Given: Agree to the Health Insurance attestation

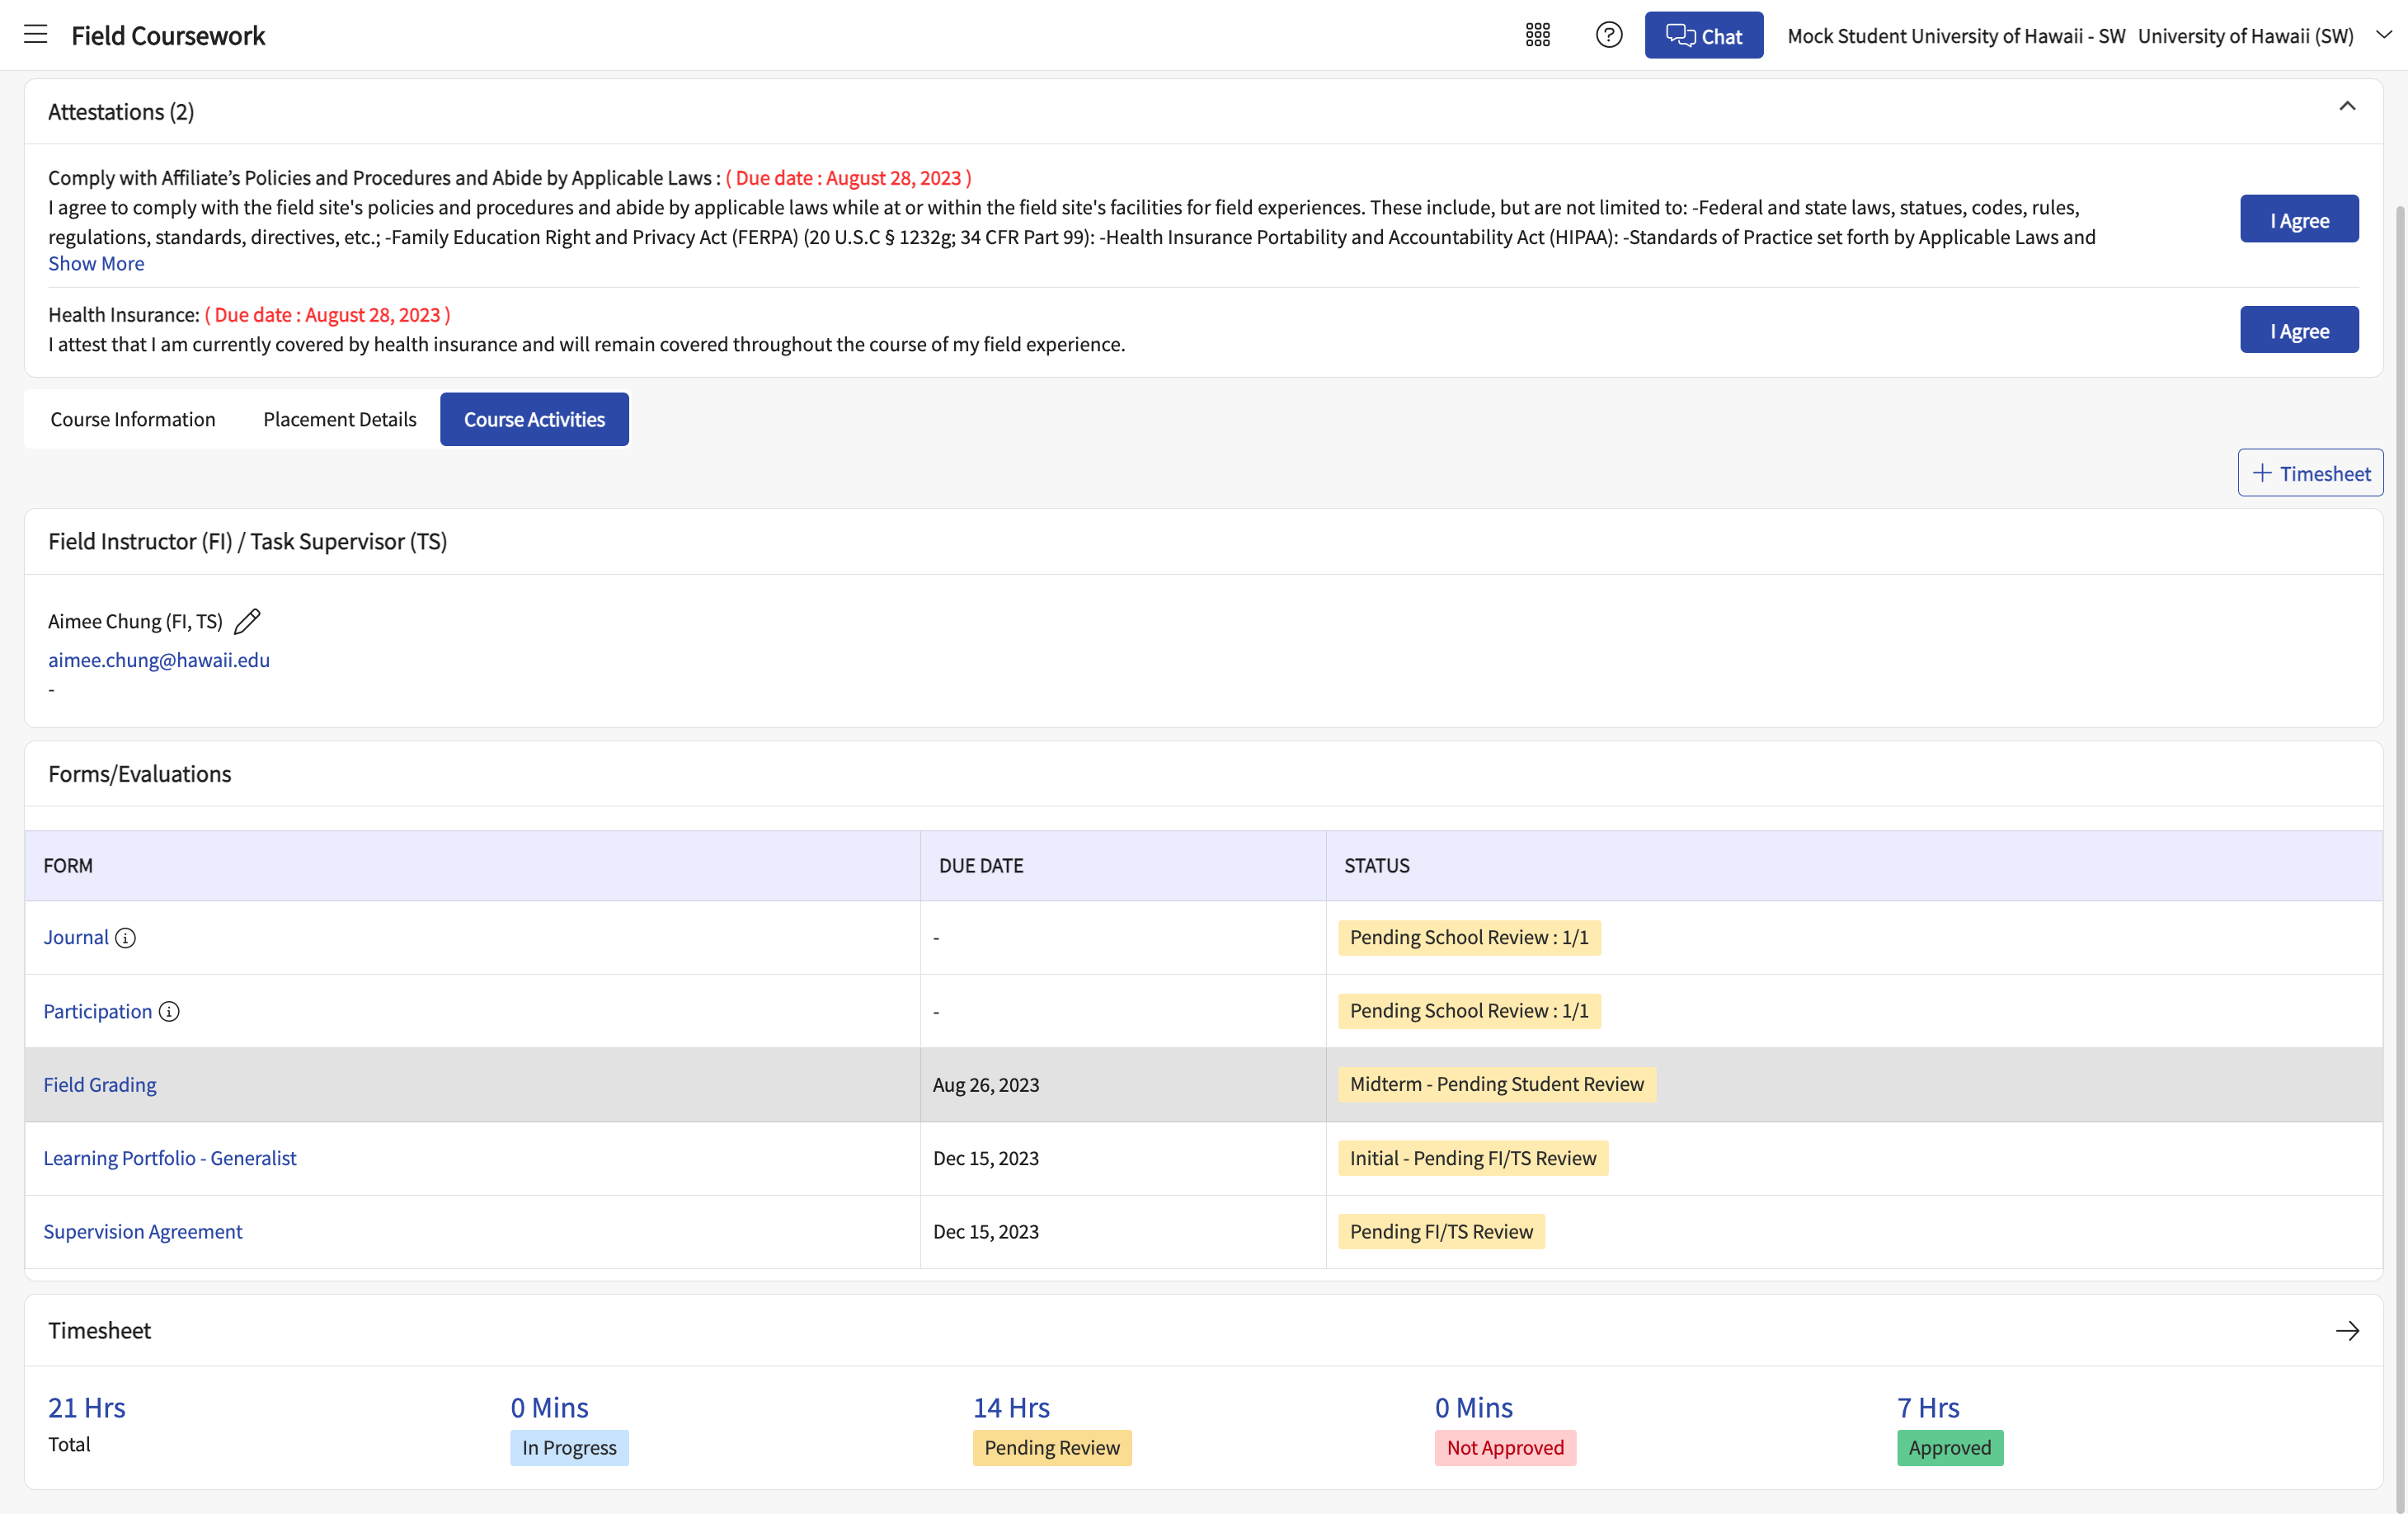Looking at the screenshot, I should coord(2299,330).
